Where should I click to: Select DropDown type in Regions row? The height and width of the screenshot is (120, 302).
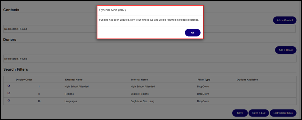tap(203, 94)
